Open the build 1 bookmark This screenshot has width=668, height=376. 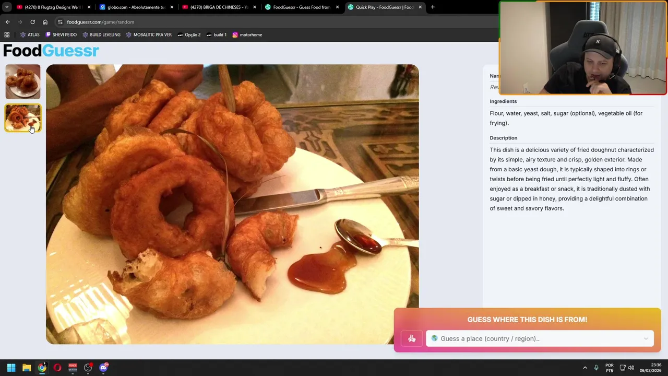pos(216,34)
